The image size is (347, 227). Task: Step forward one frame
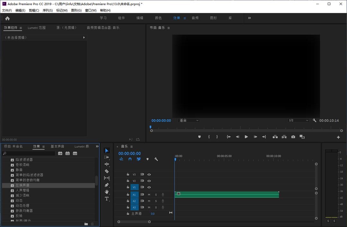click(255, 137)
